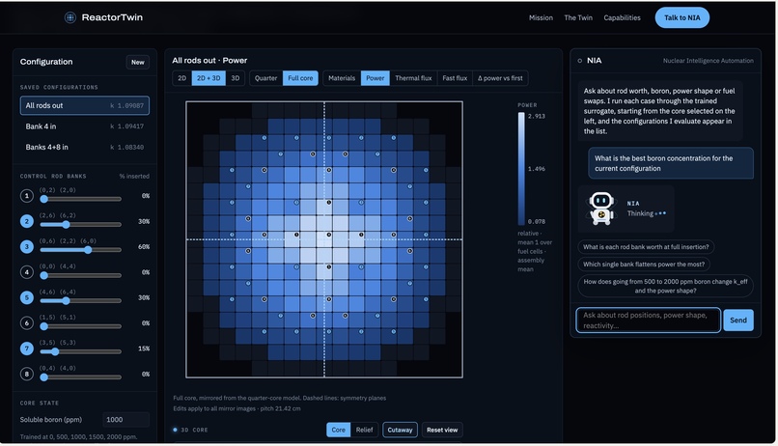The height and width of the screenshot is (446, 778).
Task: Open The Twin nav link
Action: [578, 18]
